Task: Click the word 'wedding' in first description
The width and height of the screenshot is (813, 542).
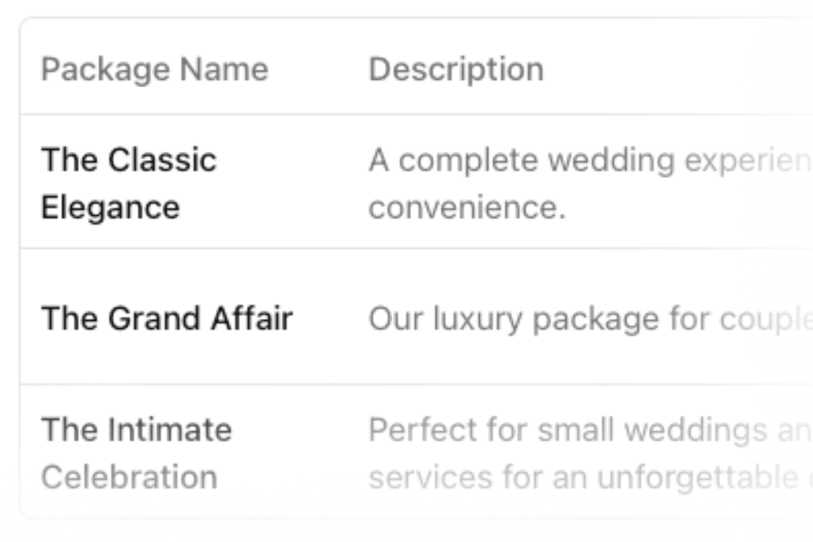Action: coord(611,160)
